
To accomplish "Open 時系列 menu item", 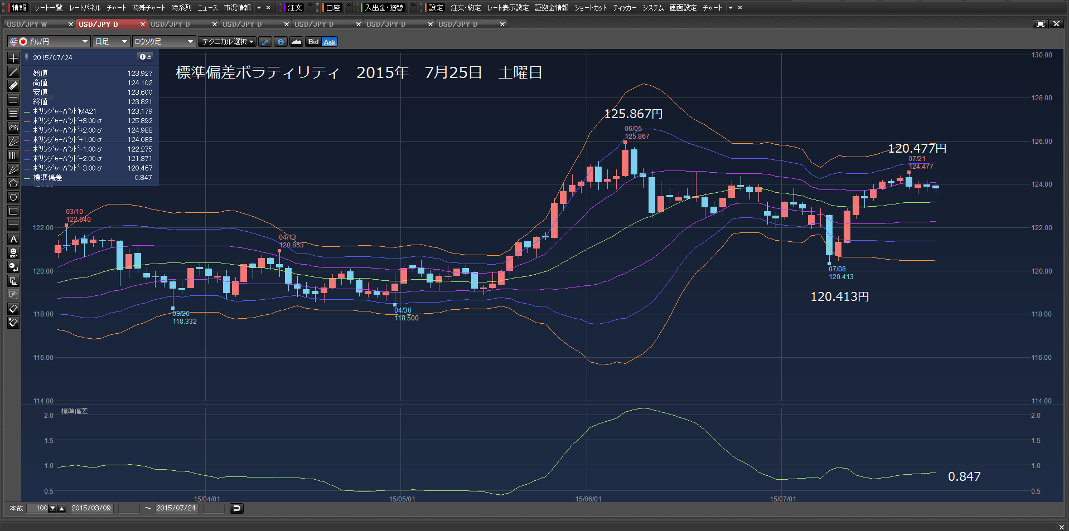I will [x=181, y=8].
